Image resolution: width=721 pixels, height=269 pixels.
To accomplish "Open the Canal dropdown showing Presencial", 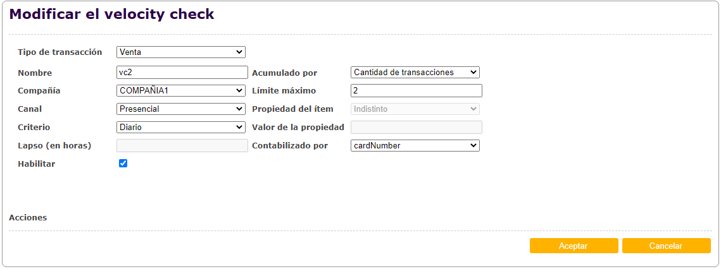I will coord(181,109).
